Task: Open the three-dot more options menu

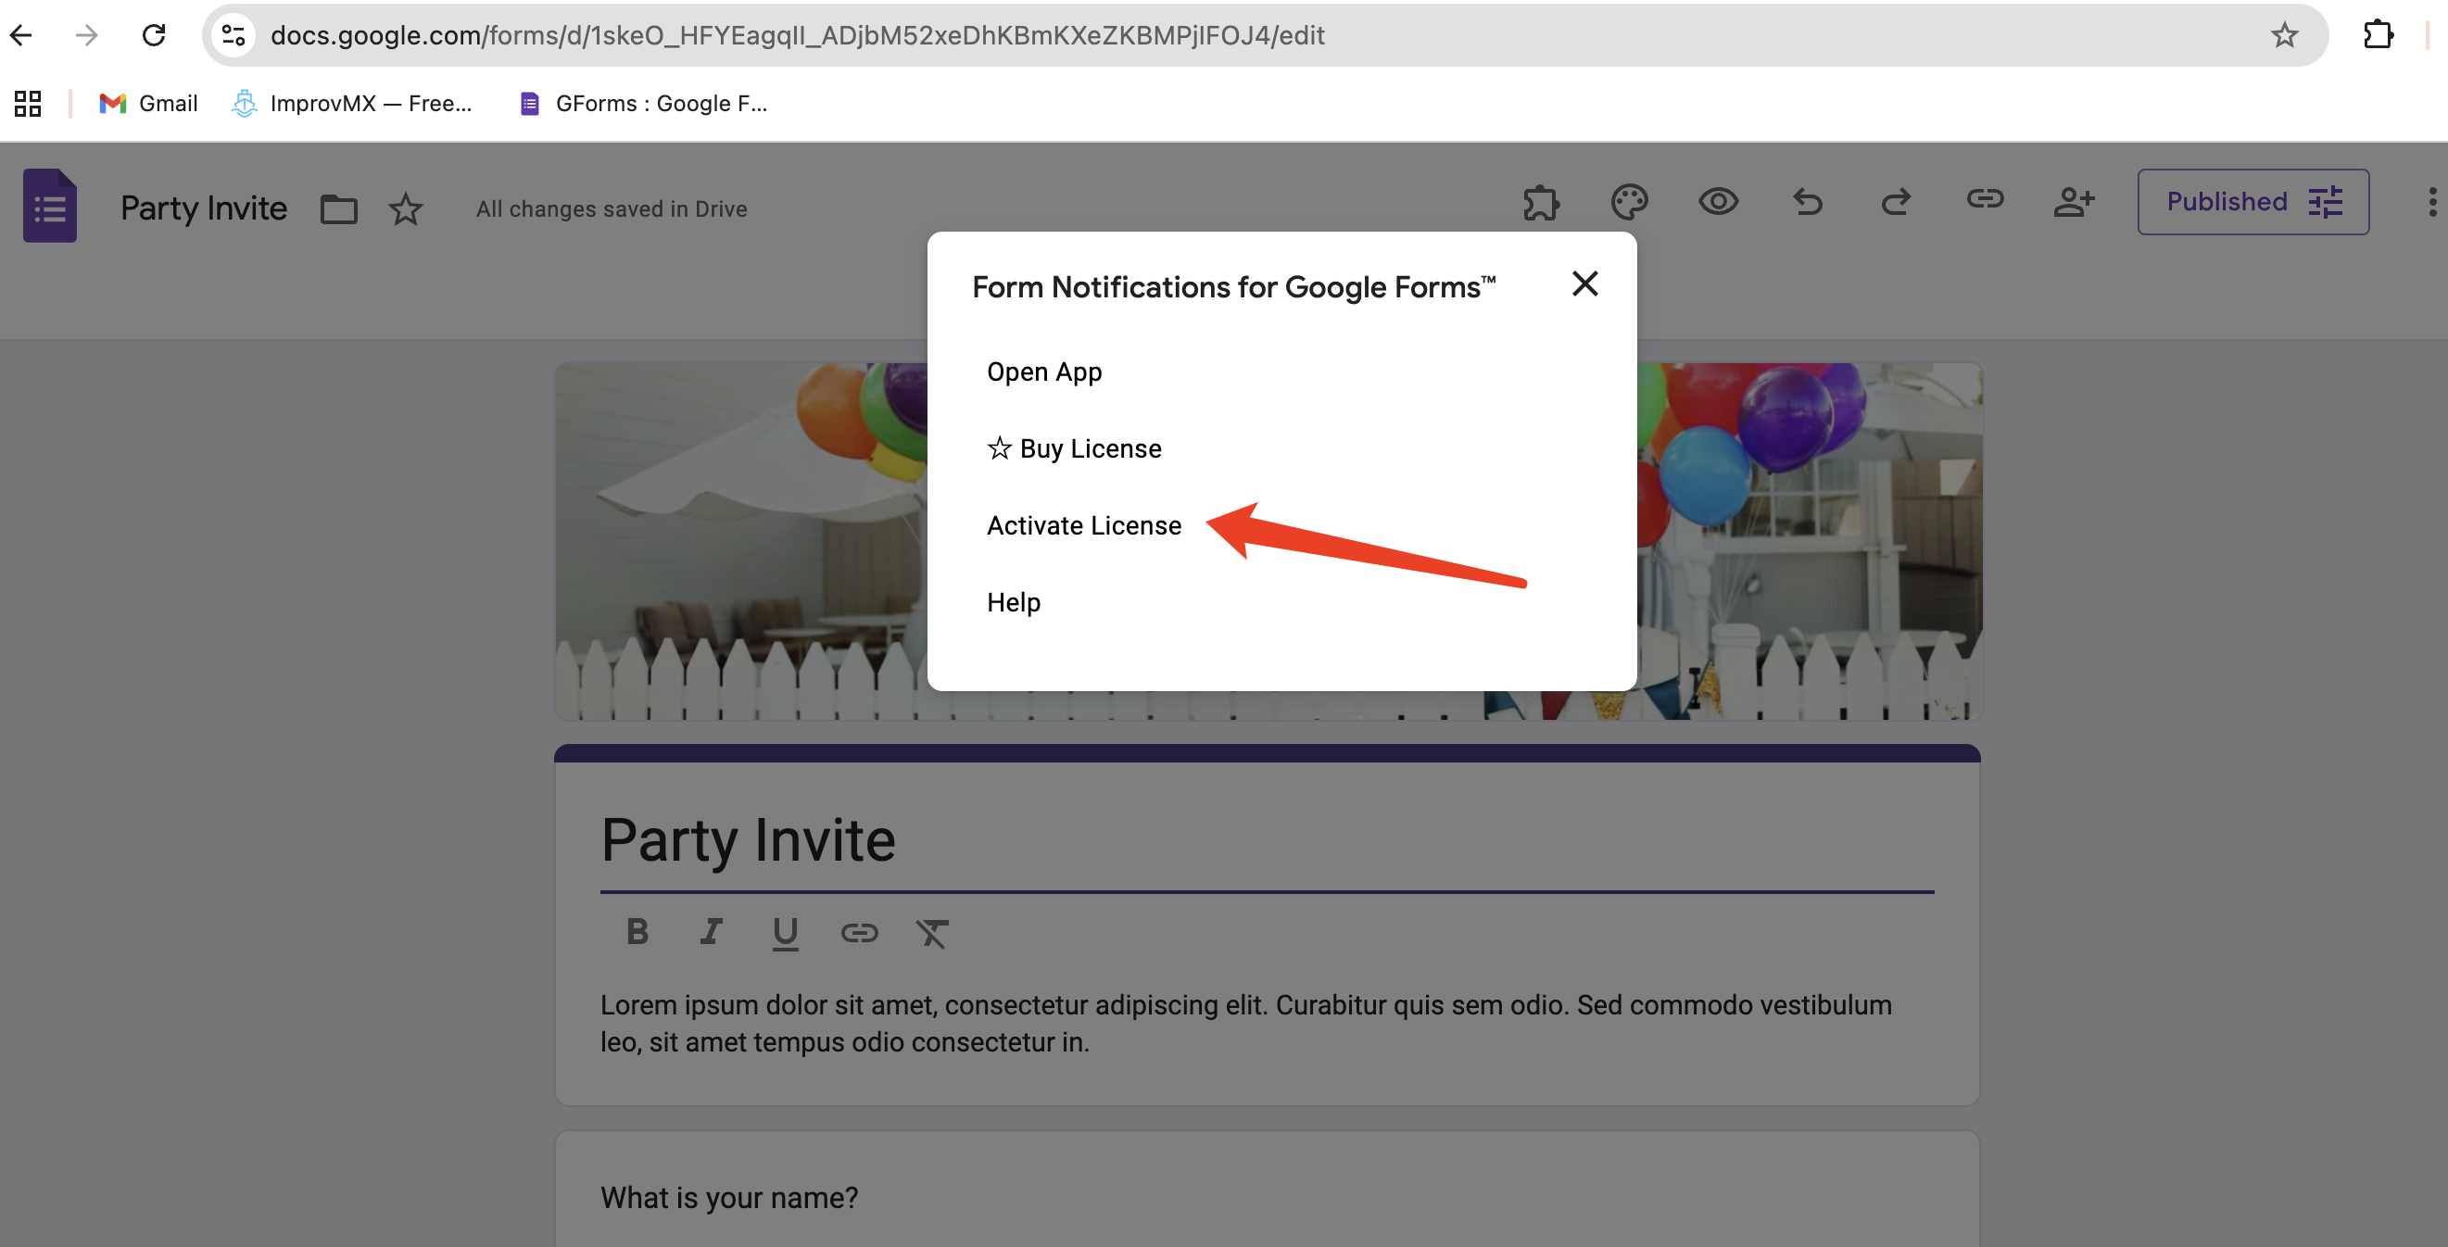Action: coord(2431,203)
